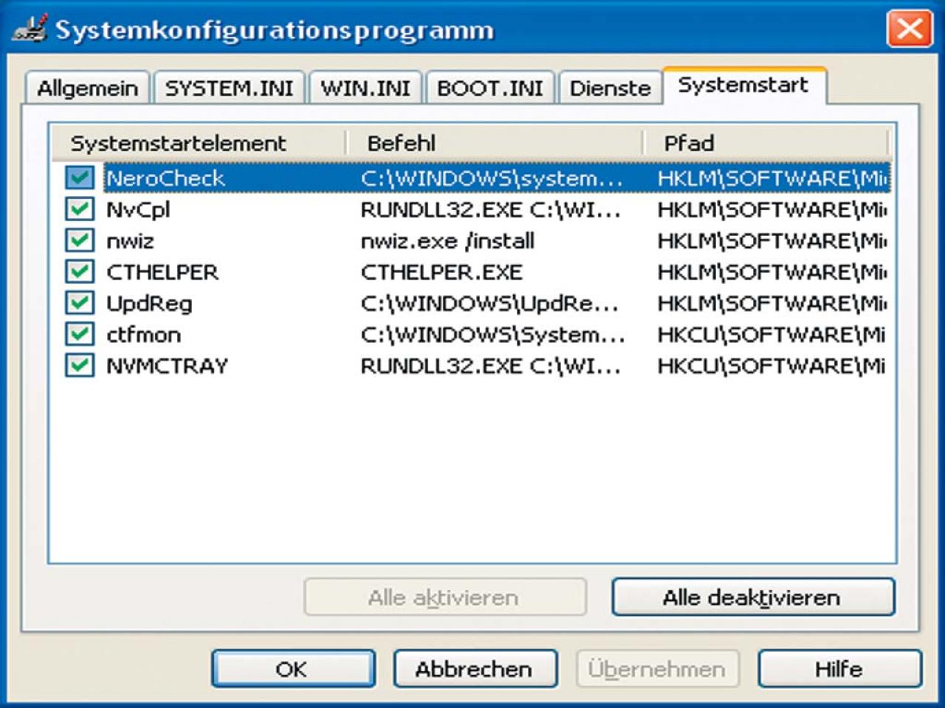The image size is (945, 708).
Task: Cancel with the Abbrechen button
Action: (474, 669)
